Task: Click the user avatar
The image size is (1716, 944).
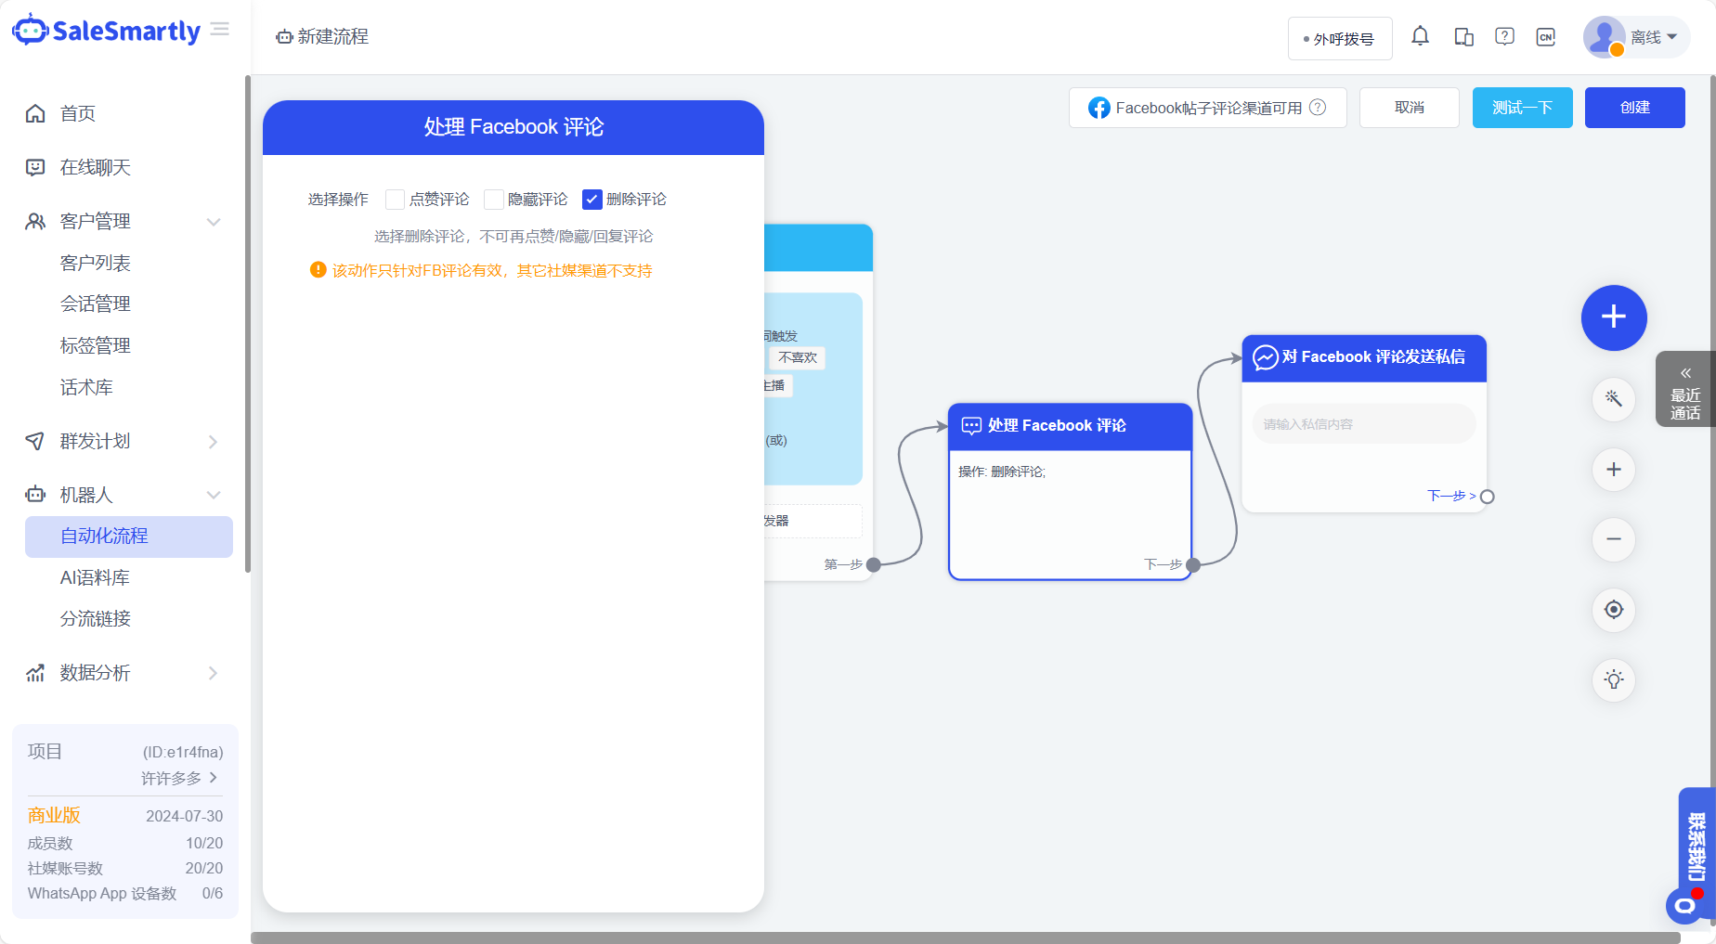Action: pos(1604,37)
